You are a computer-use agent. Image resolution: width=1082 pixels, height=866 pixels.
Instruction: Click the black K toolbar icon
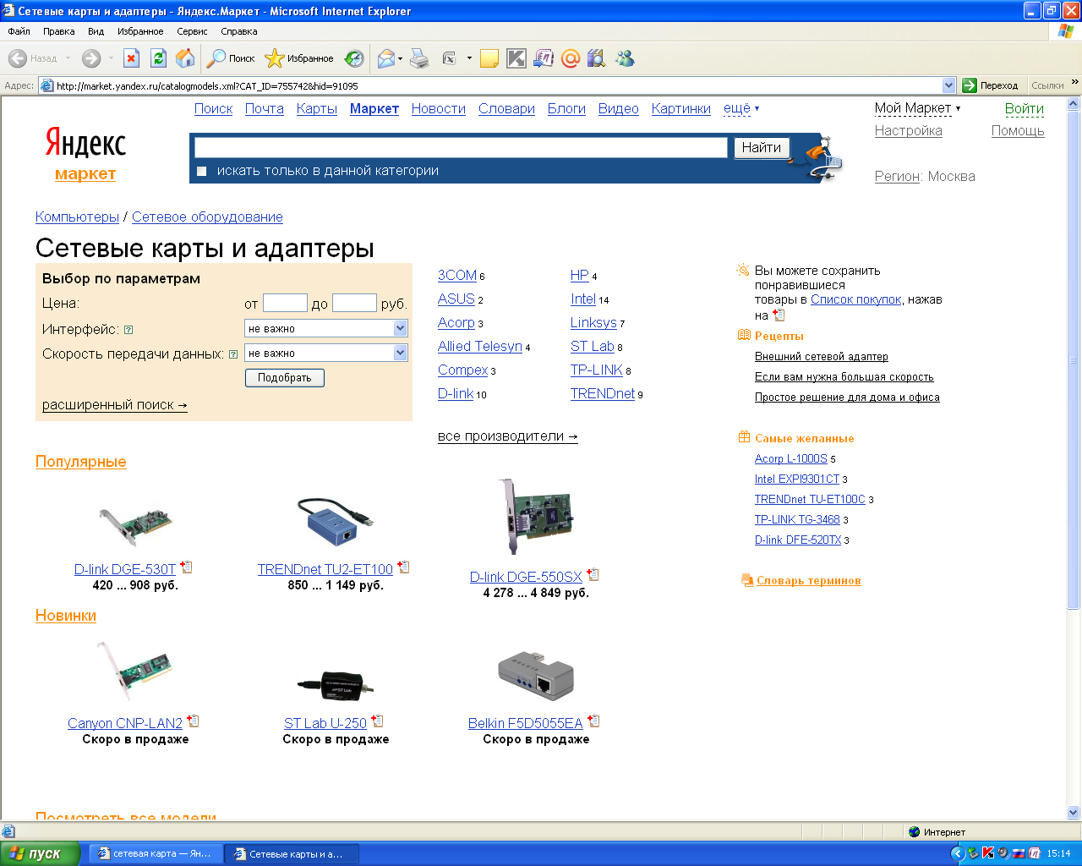coord(516,58)
